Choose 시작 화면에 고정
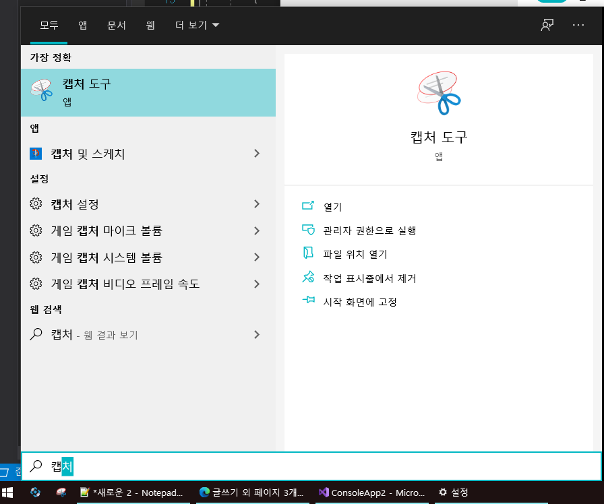This screenshot has height=504, width=604. 360,302
